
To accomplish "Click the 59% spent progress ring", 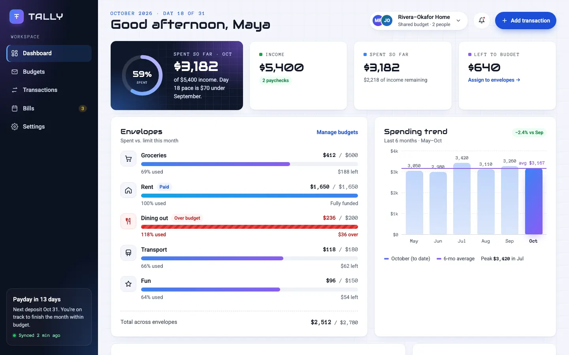I will tap(142, 75).
